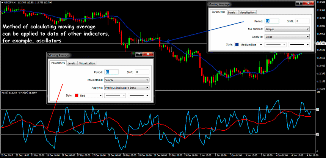Viewport: 326px width, 158px height.
Task: Expand line width dropdown in the Red dialog
Action: click(139, 96)
